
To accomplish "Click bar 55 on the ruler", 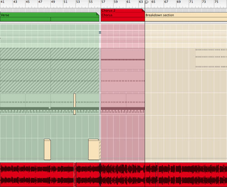I will (x=91, y=2).
